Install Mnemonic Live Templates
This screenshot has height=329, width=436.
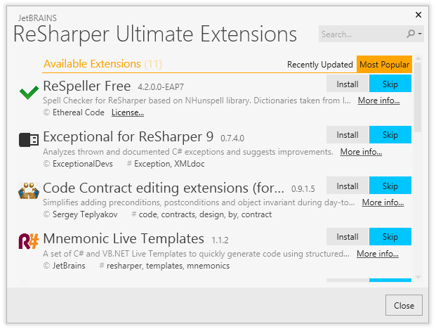click(348, 237)
